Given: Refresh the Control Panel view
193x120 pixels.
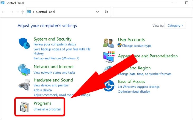Looking at the screenshot, I should [106, 12].
